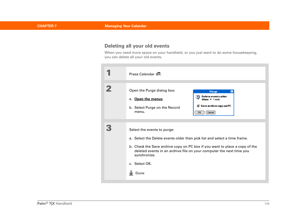Click the info icon in Purge dialog title
This screenshot has width=282, height=218.
pos(232,92)
